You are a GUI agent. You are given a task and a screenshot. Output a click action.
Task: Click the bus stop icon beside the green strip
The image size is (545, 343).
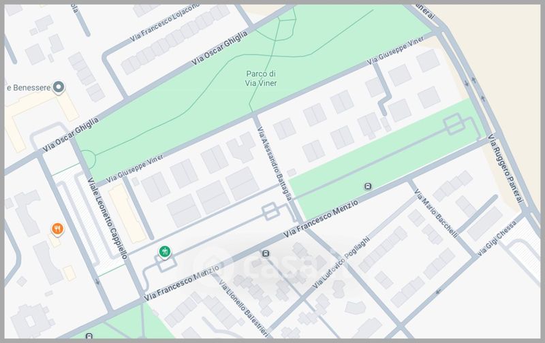tap(368, 186)
